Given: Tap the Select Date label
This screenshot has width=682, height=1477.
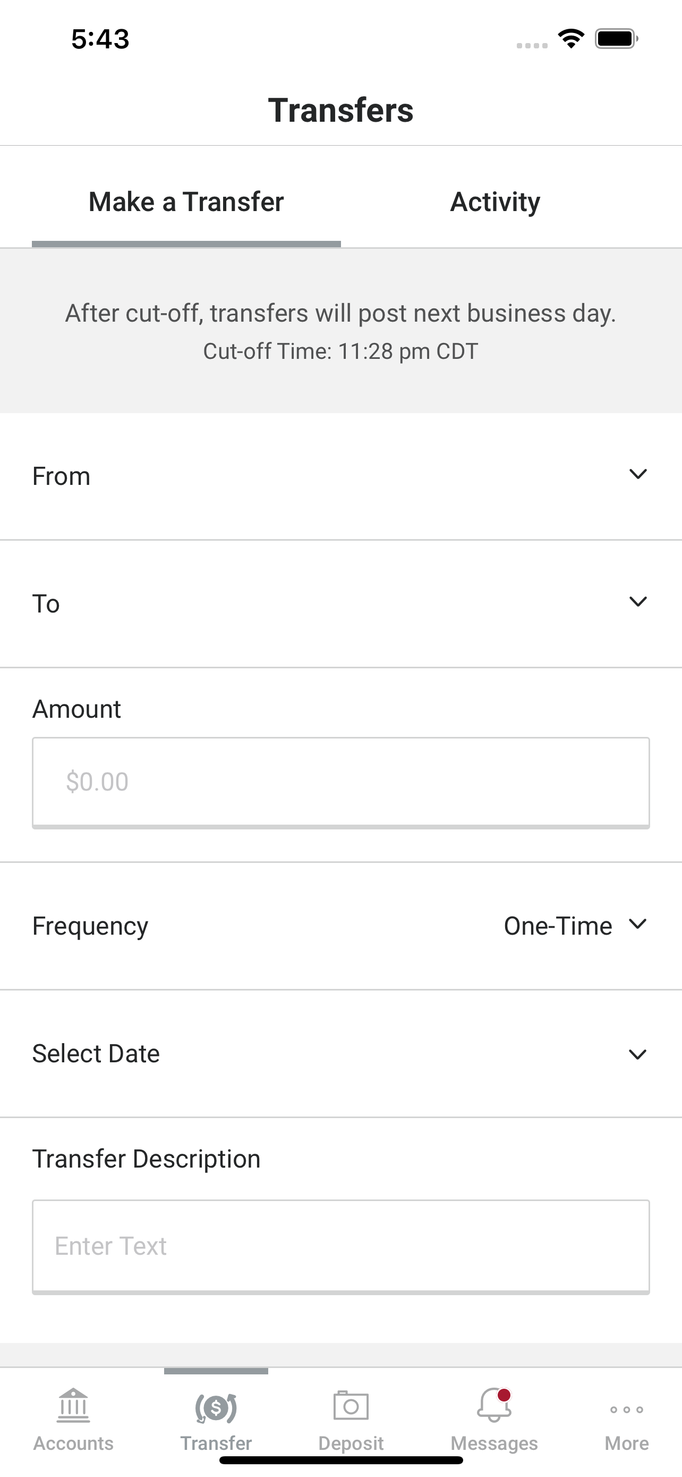Looking at the screenshot, I should pyautogui.click(x=96, y=1053).
